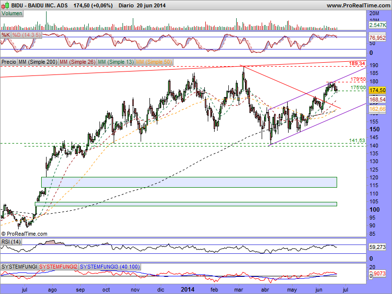This screenshot has width=392, height=294.
Task: Click the nov month marker
Action: [x=135, y=290]
